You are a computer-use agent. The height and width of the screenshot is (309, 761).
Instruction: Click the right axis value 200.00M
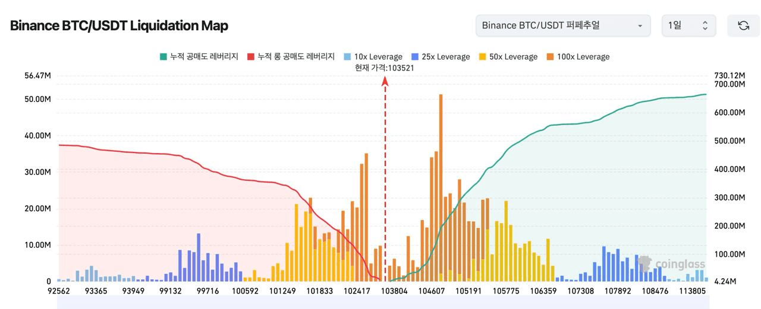729,226
